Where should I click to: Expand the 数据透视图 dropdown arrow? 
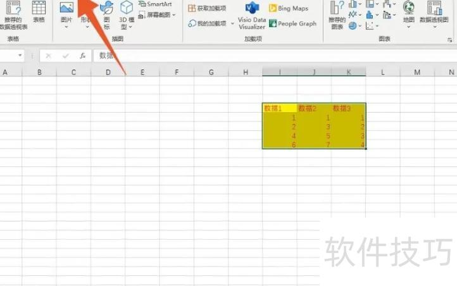pyautogui.click(x=435, y=27)
